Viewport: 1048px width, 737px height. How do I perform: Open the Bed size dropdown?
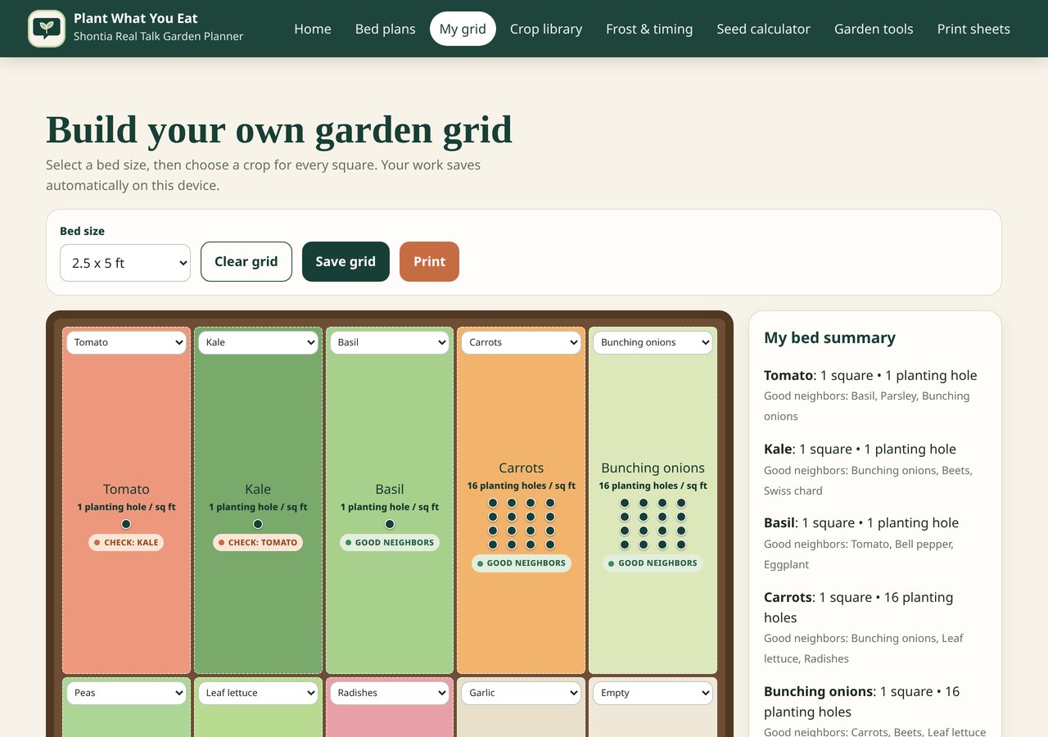click(125, 263)
